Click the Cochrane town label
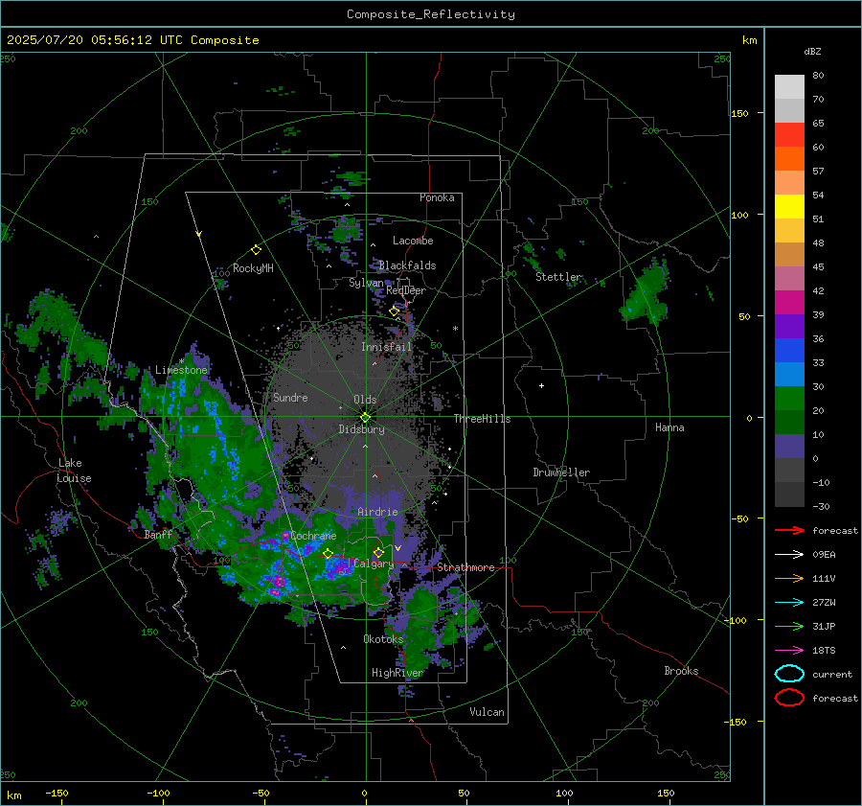Viewport: 862px width, 806px height. [x=313, y=536]
